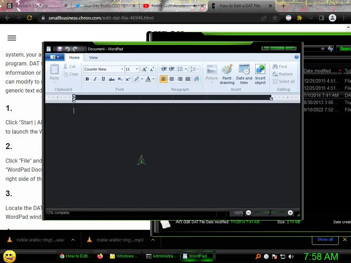Click Undo in the Quick Access Toolbar
The width and height of the screenshot is (351, 263).
click(x=68, y=49)
